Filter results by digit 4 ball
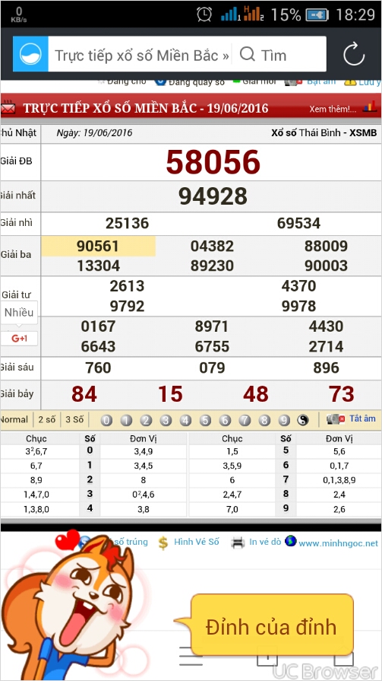This screenshot has width=382, height=681. [185, 420]
